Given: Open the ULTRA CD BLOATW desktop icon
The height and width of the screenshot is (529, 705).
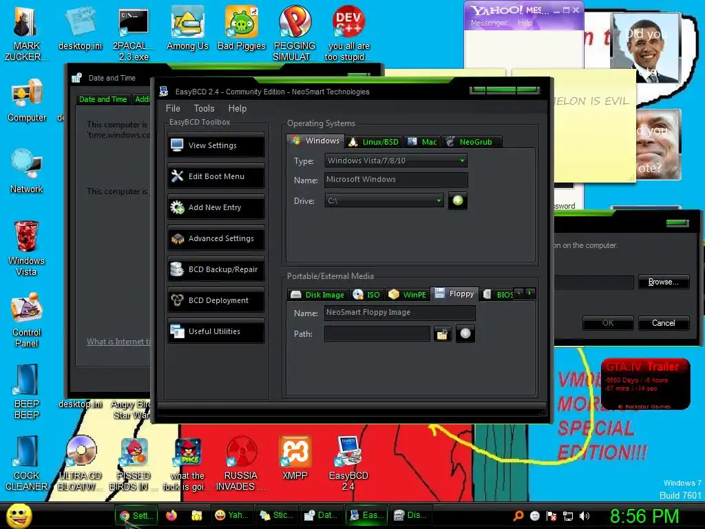Looking at the screenshot, I should coord(81,464).
